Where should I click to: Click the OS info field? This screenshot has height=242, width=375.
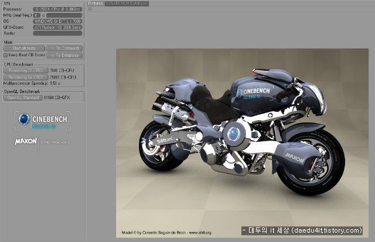57,21
